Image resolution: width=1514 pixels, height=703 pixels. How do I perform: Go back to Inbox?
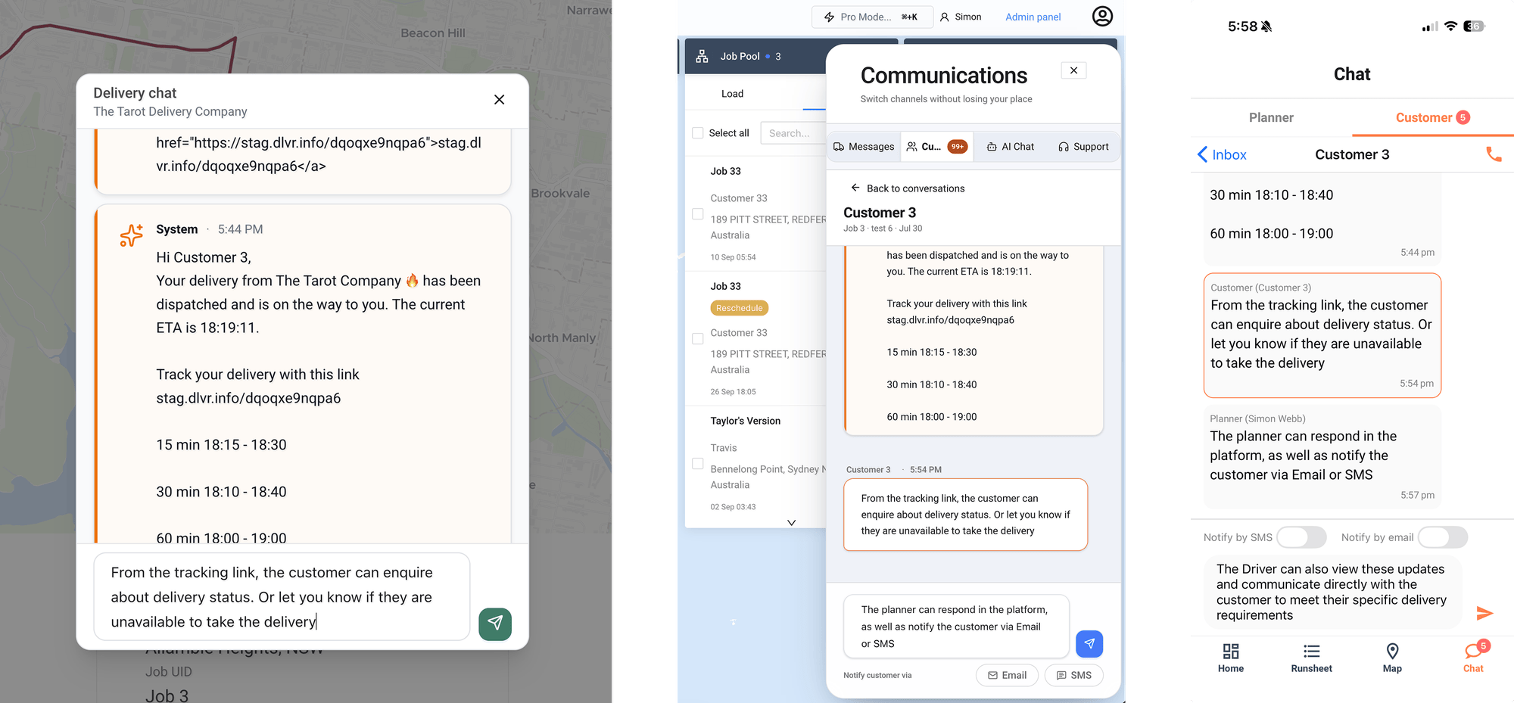click(1222, 154)
